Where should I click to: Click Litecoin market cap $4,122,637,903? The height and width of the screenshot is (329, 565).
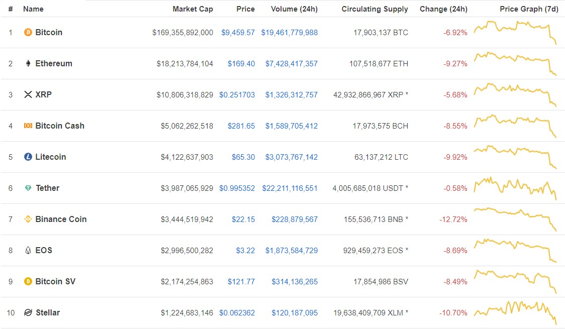pyautogui.click(x=187, y=157)
